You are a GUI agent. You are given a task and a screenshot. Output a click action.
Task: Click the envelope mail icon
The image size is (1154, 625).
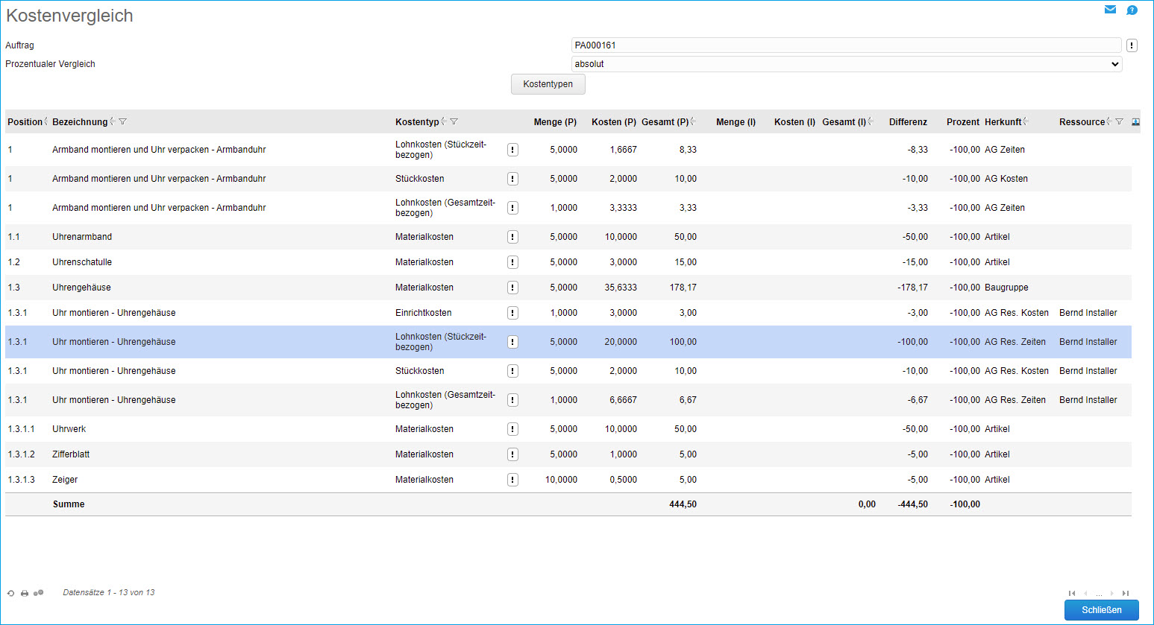coord(1110,10)
